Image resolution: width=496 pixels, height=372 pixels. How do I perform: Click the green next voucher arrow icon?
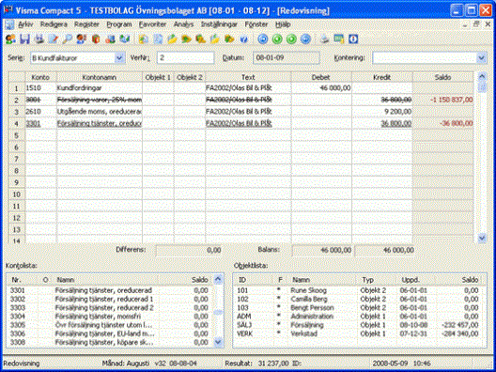point(291,39)
